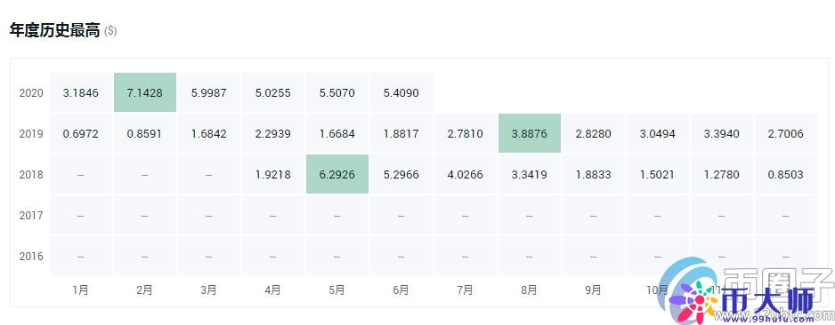This screenshot has width=835, height=325.
Task: Click the ($) currency symbol next to title
Action: point(110,31)
